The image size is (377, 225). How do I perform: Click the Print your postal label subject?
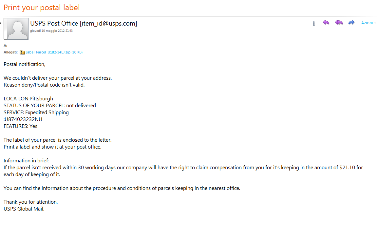coord(42,8)
